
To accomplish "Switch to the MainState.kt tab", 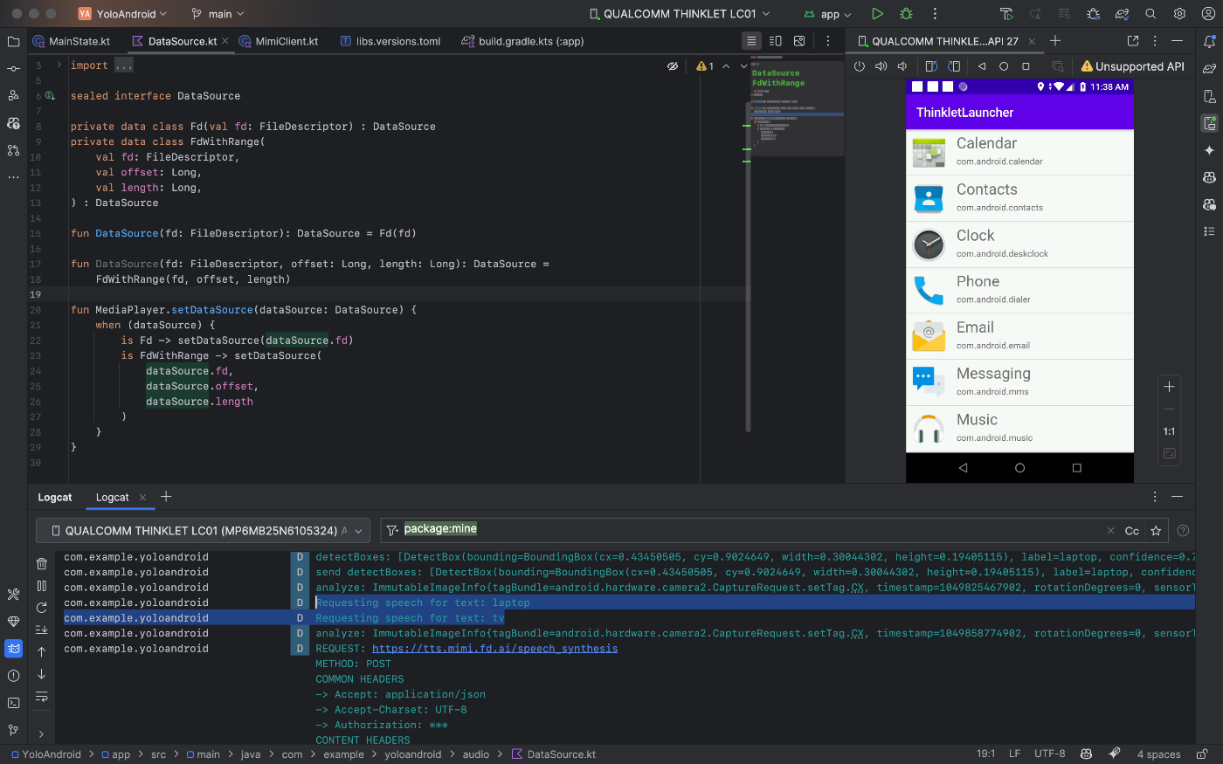I will pos(72,41).
